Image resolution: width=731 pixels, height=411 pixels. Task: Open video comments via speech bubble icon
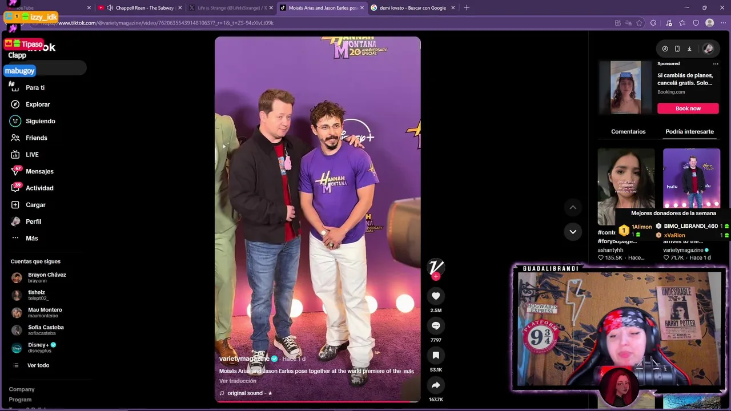[436, 325]
